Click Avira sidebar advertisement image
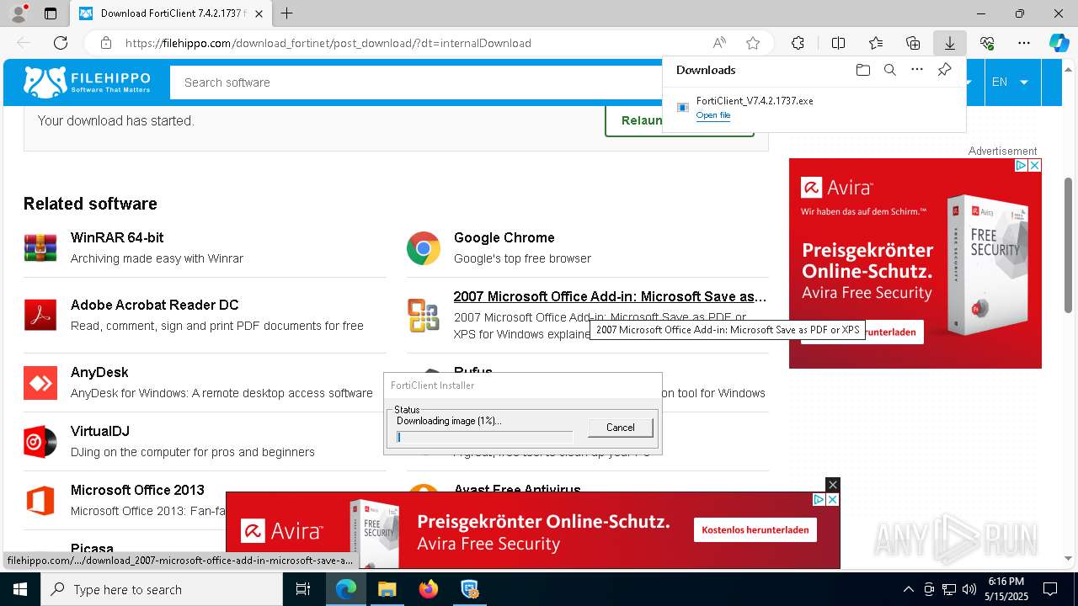Image resolution: width=1078 pixels, height=606 pixels. click(915, 263)
